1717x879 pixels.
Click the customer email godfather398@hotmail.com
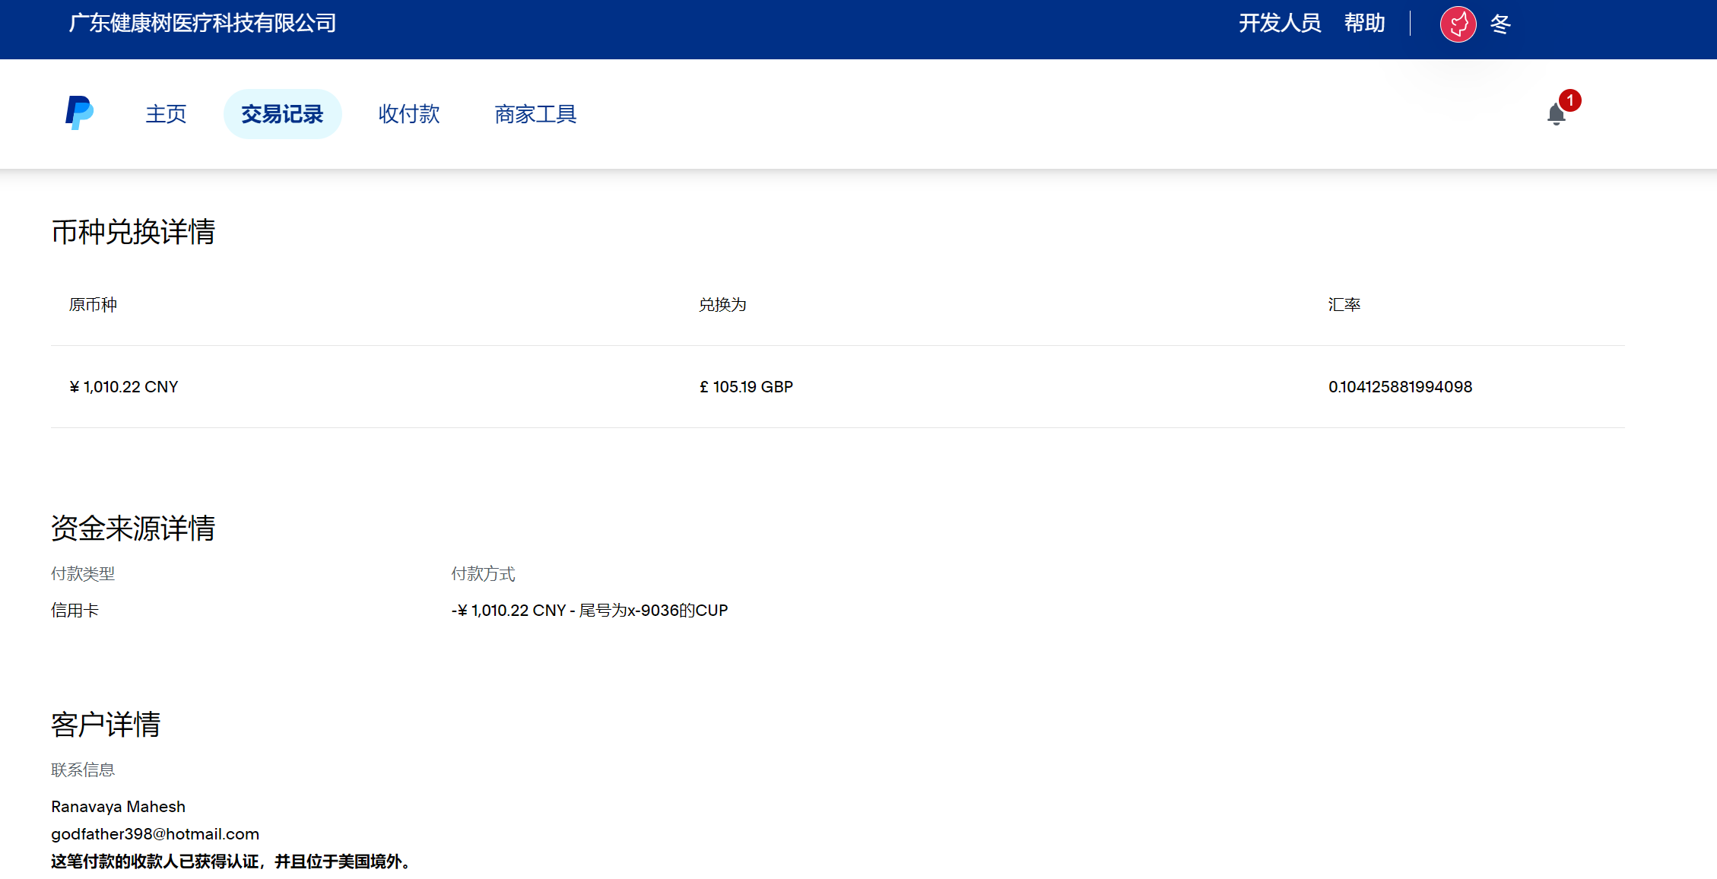pos(155,834)
